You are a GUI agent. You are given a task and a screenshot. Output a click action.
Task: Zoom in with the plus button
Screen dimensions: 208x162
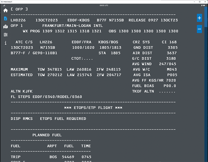pos(199,18)
